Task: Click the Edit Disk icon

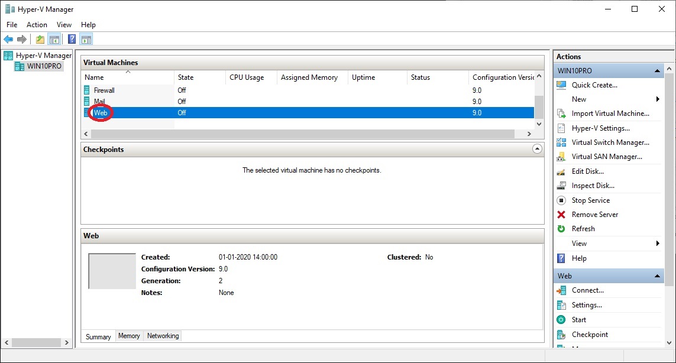Action: pos(561,171)
